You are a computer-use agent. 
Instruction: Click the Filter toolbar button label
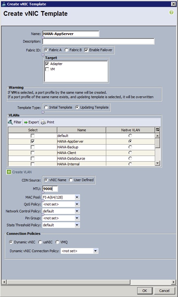tap(18, 122)
